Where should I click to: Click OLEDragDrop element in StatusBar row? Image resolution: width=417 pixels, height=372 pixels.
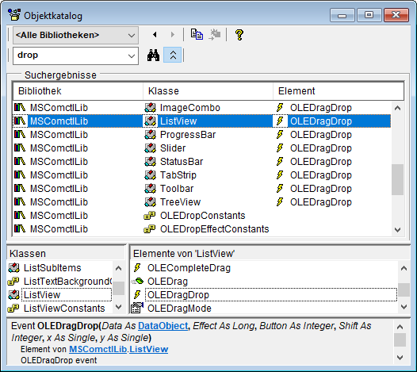[321, 162]
